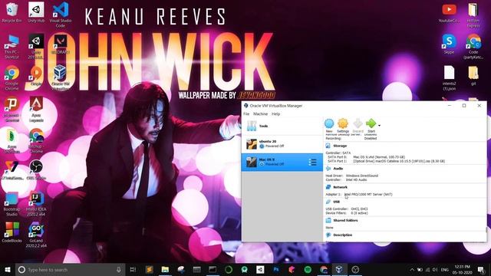Viewport: 491px width, 276px height.
Task: Select the Mac OS X virtual machine
Action: tap(282, 162)
